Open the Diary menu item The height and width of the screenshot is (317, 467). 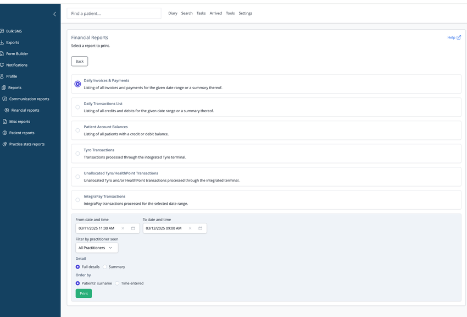tap(173, 13)
